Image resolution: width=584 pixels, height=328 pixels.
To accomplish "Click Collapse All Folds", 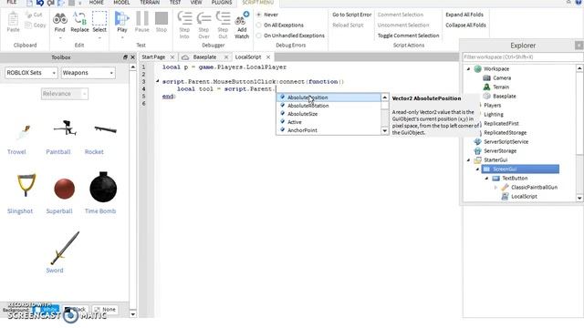I will coord(465,25).
